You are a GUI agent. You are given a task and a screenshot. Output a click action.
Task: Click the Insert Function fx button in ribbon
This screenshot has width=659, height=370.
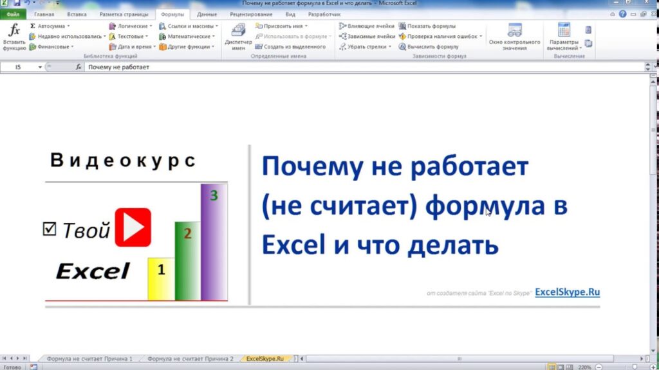pos(14,37)
